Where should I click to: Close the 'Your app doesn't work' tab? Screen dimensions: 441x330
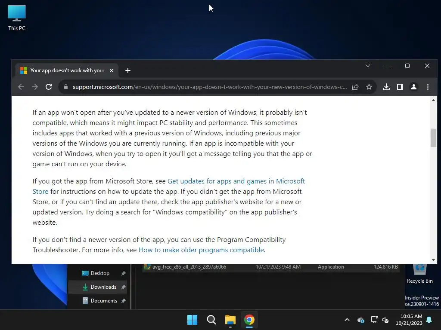tap(112, 70)
